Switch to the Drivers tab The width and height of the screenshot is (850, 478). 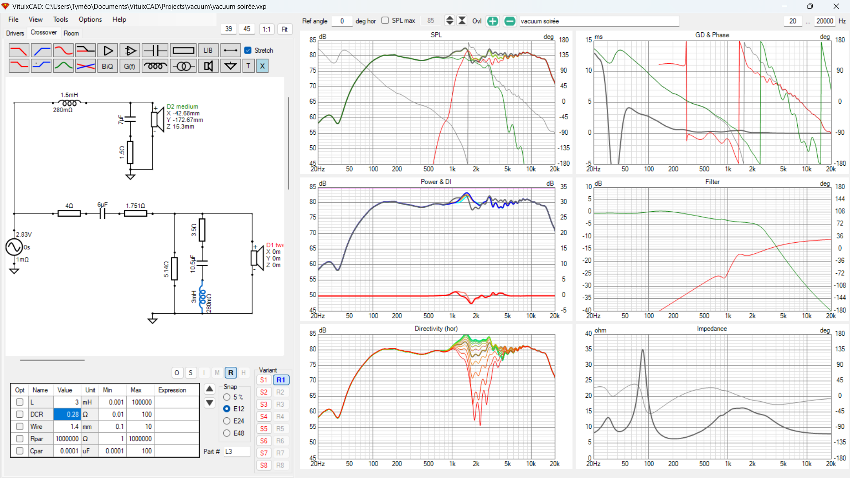click(15, 33)
